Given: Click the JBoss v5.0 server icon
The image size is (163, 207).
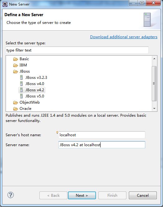Looking at the screenshot, I should [x=21, y=96].
